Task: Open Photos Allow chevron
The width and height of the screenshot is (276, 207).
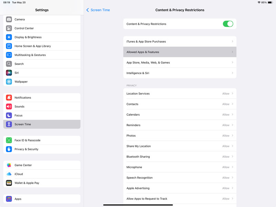Action: click(x=232, y=136)
